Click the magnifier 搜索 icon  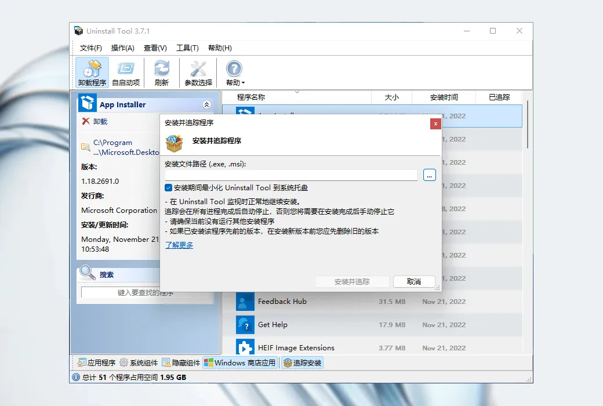click(87, 273)
